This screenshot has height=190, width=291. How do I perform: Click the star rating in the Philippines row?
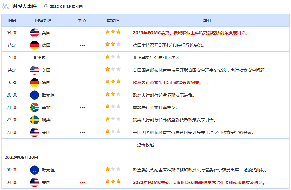113,57
